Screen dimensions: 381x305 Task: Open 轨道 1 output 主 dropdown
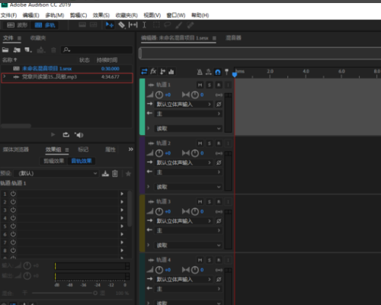(188, 114)
